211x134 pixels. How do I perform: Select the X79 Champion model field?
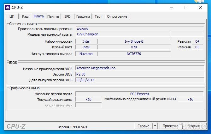[x=123, y=34]
